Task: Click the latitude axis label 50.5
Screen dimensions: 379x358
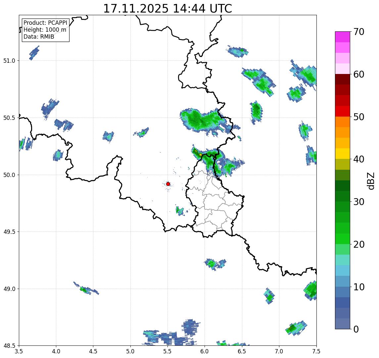Action: click(x=9, y=118)
